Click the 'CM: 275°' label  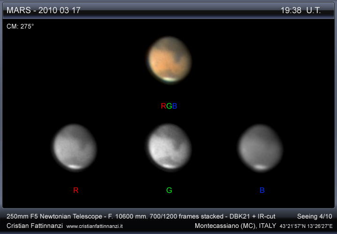20,26
